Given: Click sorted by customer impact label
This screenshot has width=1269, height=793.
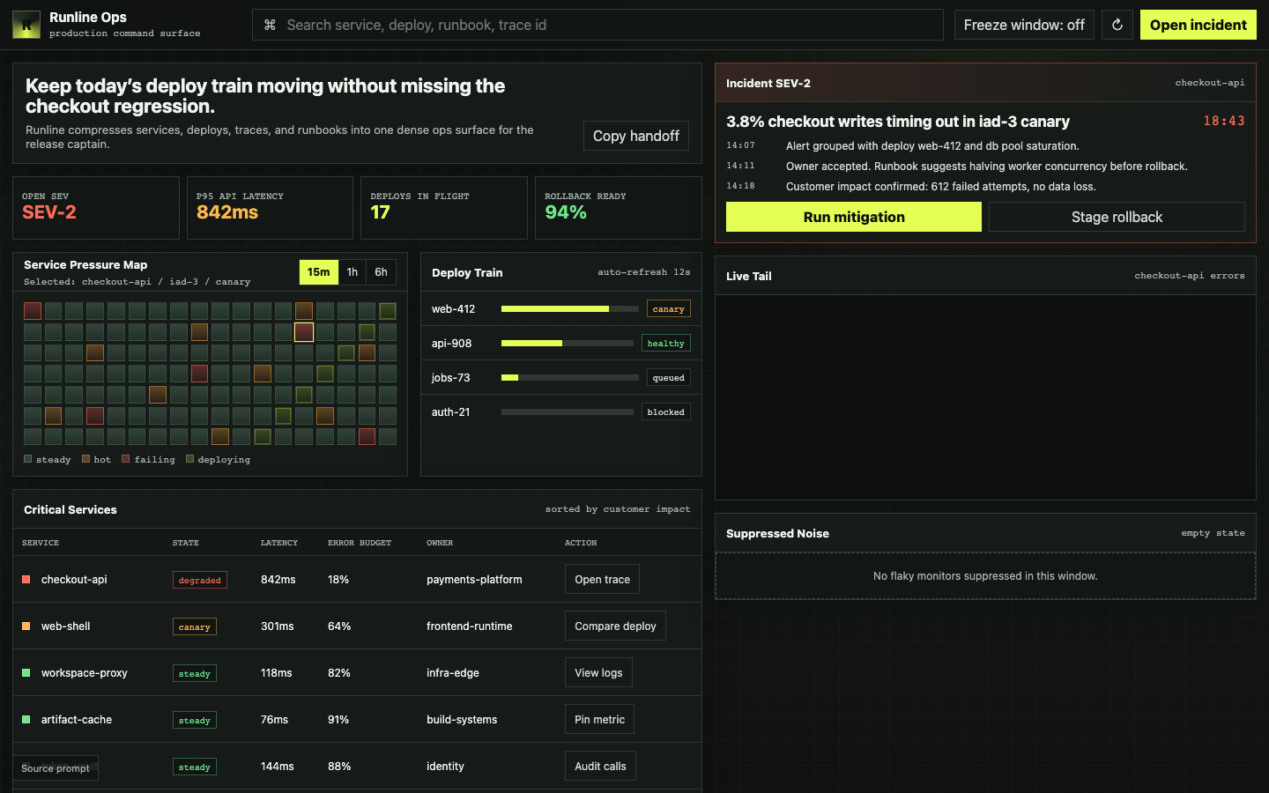Looking at the screenshot, I should (x=618, y=509).
